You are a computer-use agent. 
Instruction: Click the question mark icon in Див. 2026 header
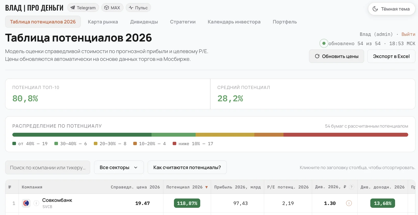click(x=352, y=187)
